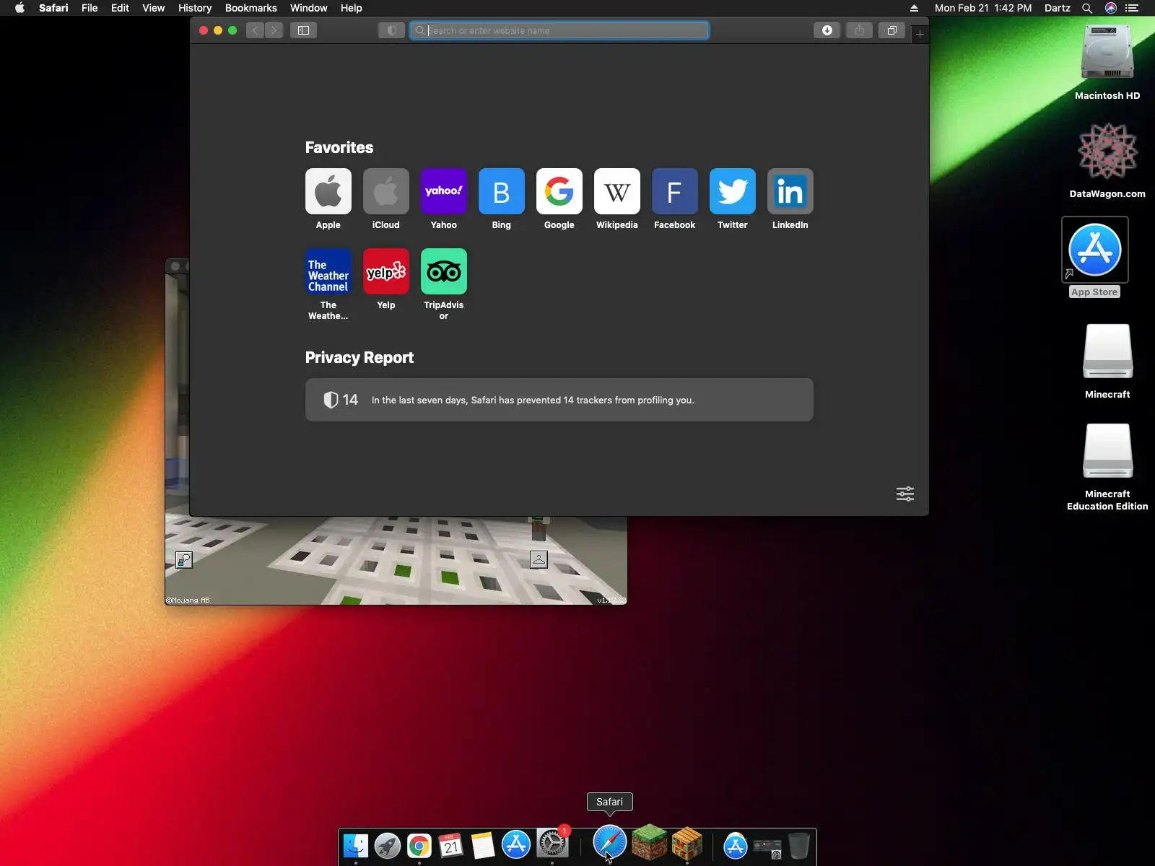Open The Weather Channel favorite
This screenshot has width=1155, height=866.
click(328, 271)
